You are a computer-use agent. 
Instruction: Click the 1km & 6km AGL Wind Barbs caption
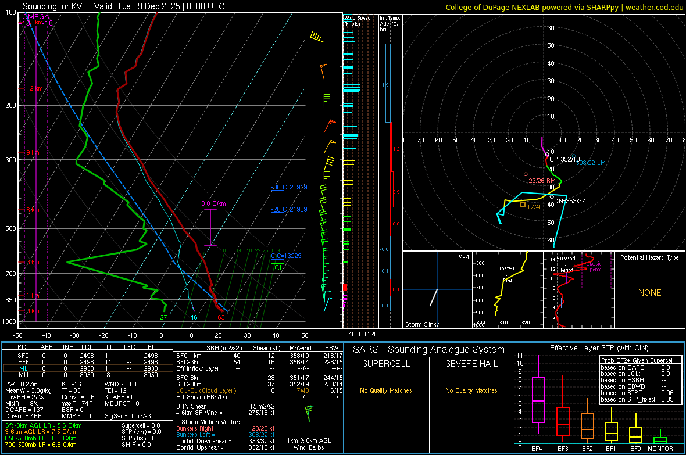[309, 444]
